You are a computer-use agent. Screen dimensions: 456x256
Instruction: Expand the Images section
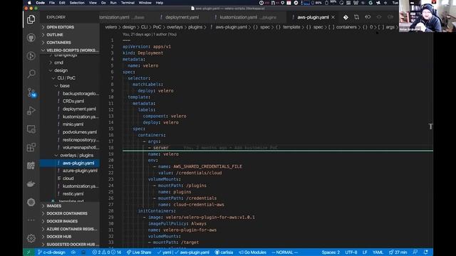pyautogui.click(x=70, y=206)
